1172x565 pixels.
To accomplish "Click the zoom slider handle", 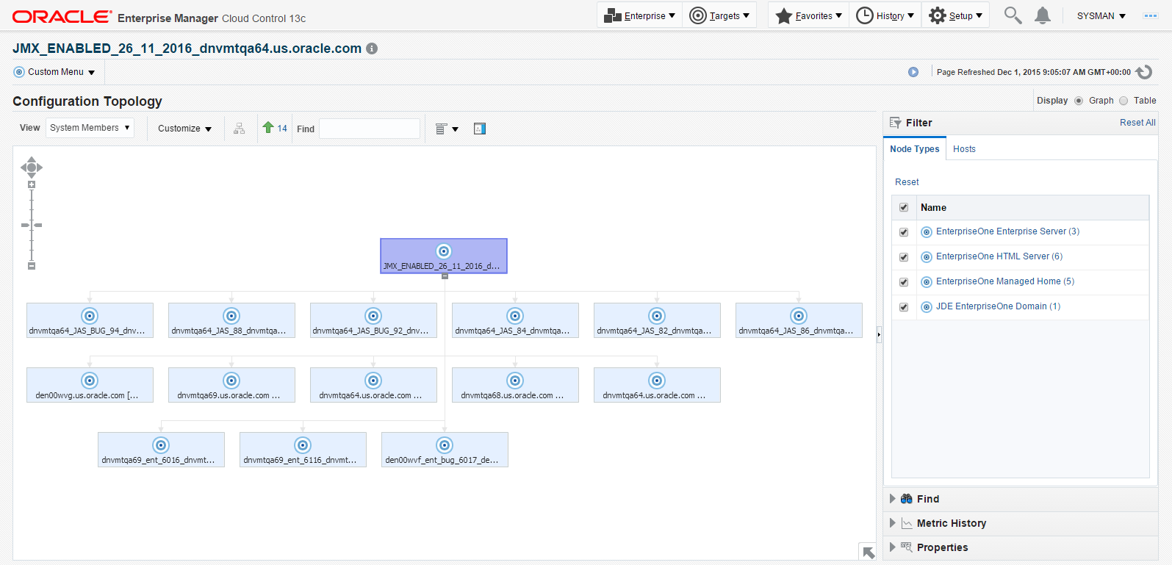I will [x=32, y=225].
